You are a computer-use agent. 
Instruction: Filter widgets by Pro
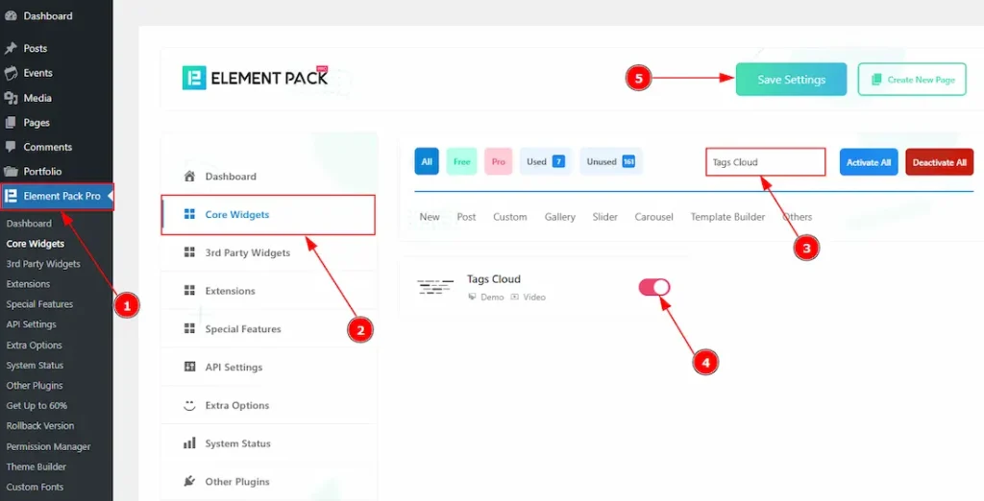coord(499,162)
